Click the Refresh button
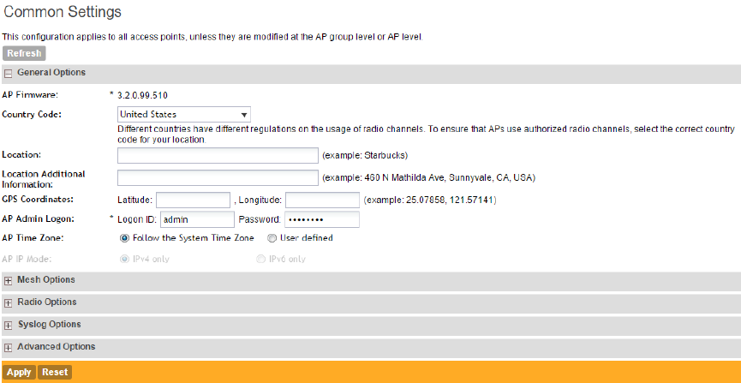741x383 pixels. click(x=24, y=53)
